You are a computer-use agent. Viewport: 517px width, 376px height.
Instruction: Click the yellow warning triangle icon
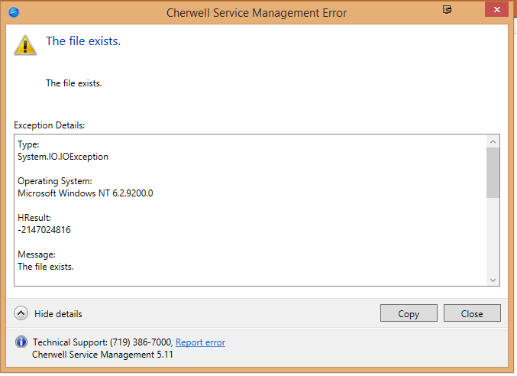[x=25, y=44]
